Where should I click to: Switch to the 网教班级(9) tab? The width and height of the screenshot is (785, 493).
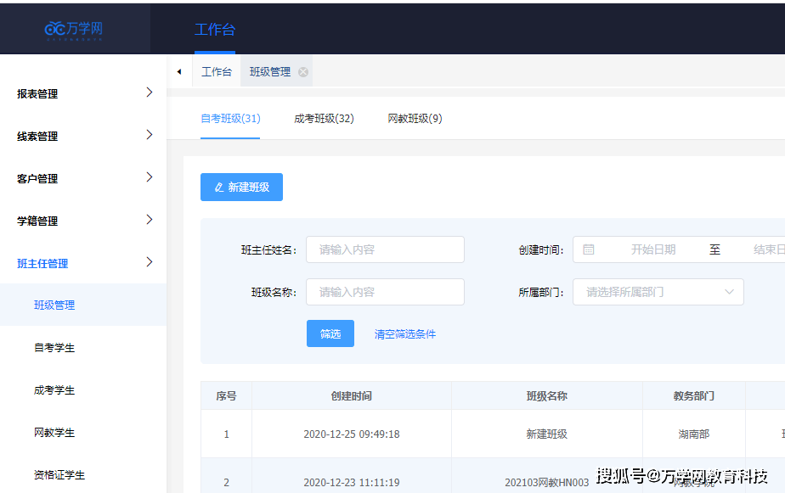415,119
